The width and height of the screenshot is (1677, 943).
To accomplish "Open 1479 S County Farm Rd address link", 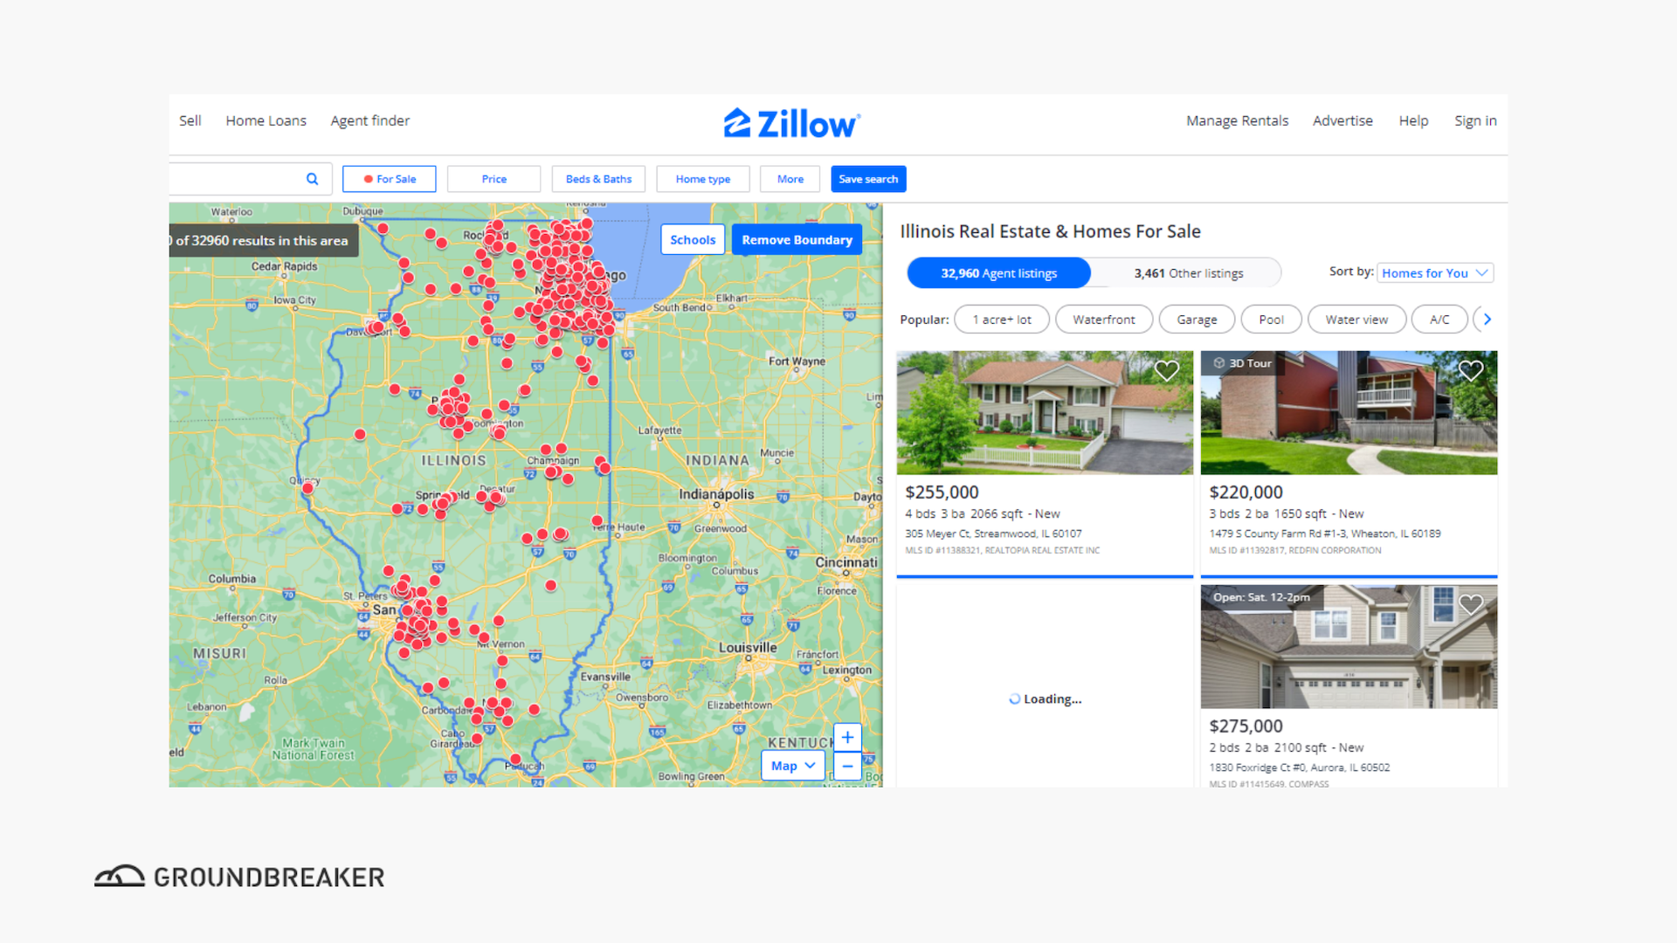I will [x=1325, y=533].
